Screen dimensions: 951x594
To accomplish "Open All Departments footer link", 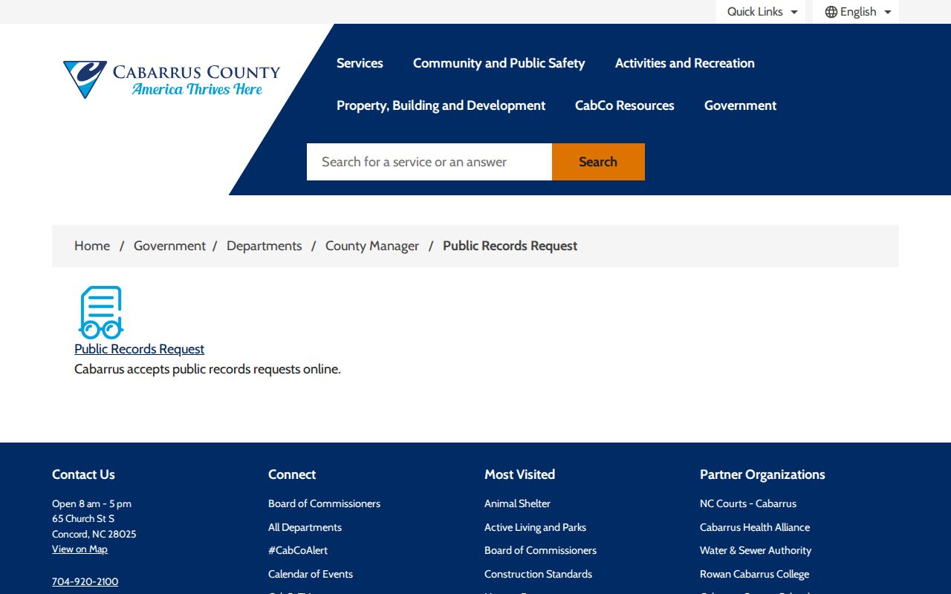I will (x=305, y=527).
